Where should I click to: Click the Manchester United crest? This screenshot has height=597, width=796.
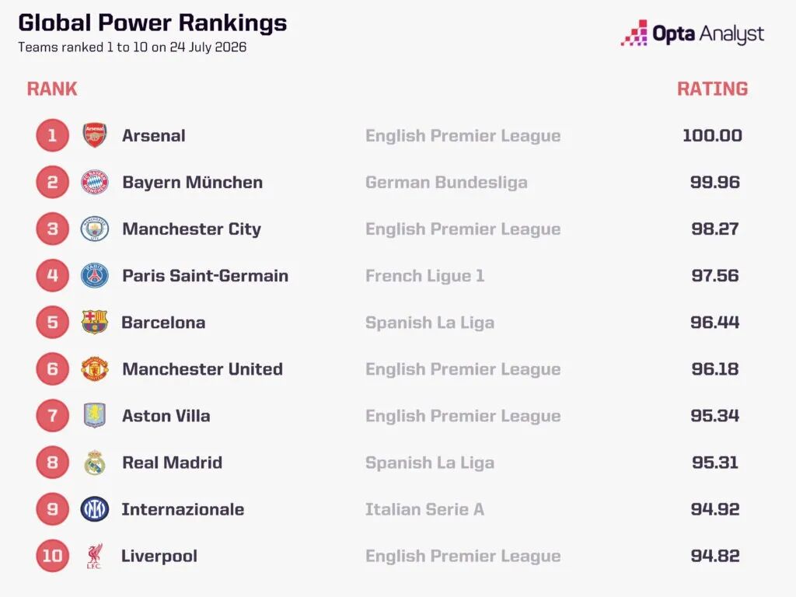(x=94, y=368)
